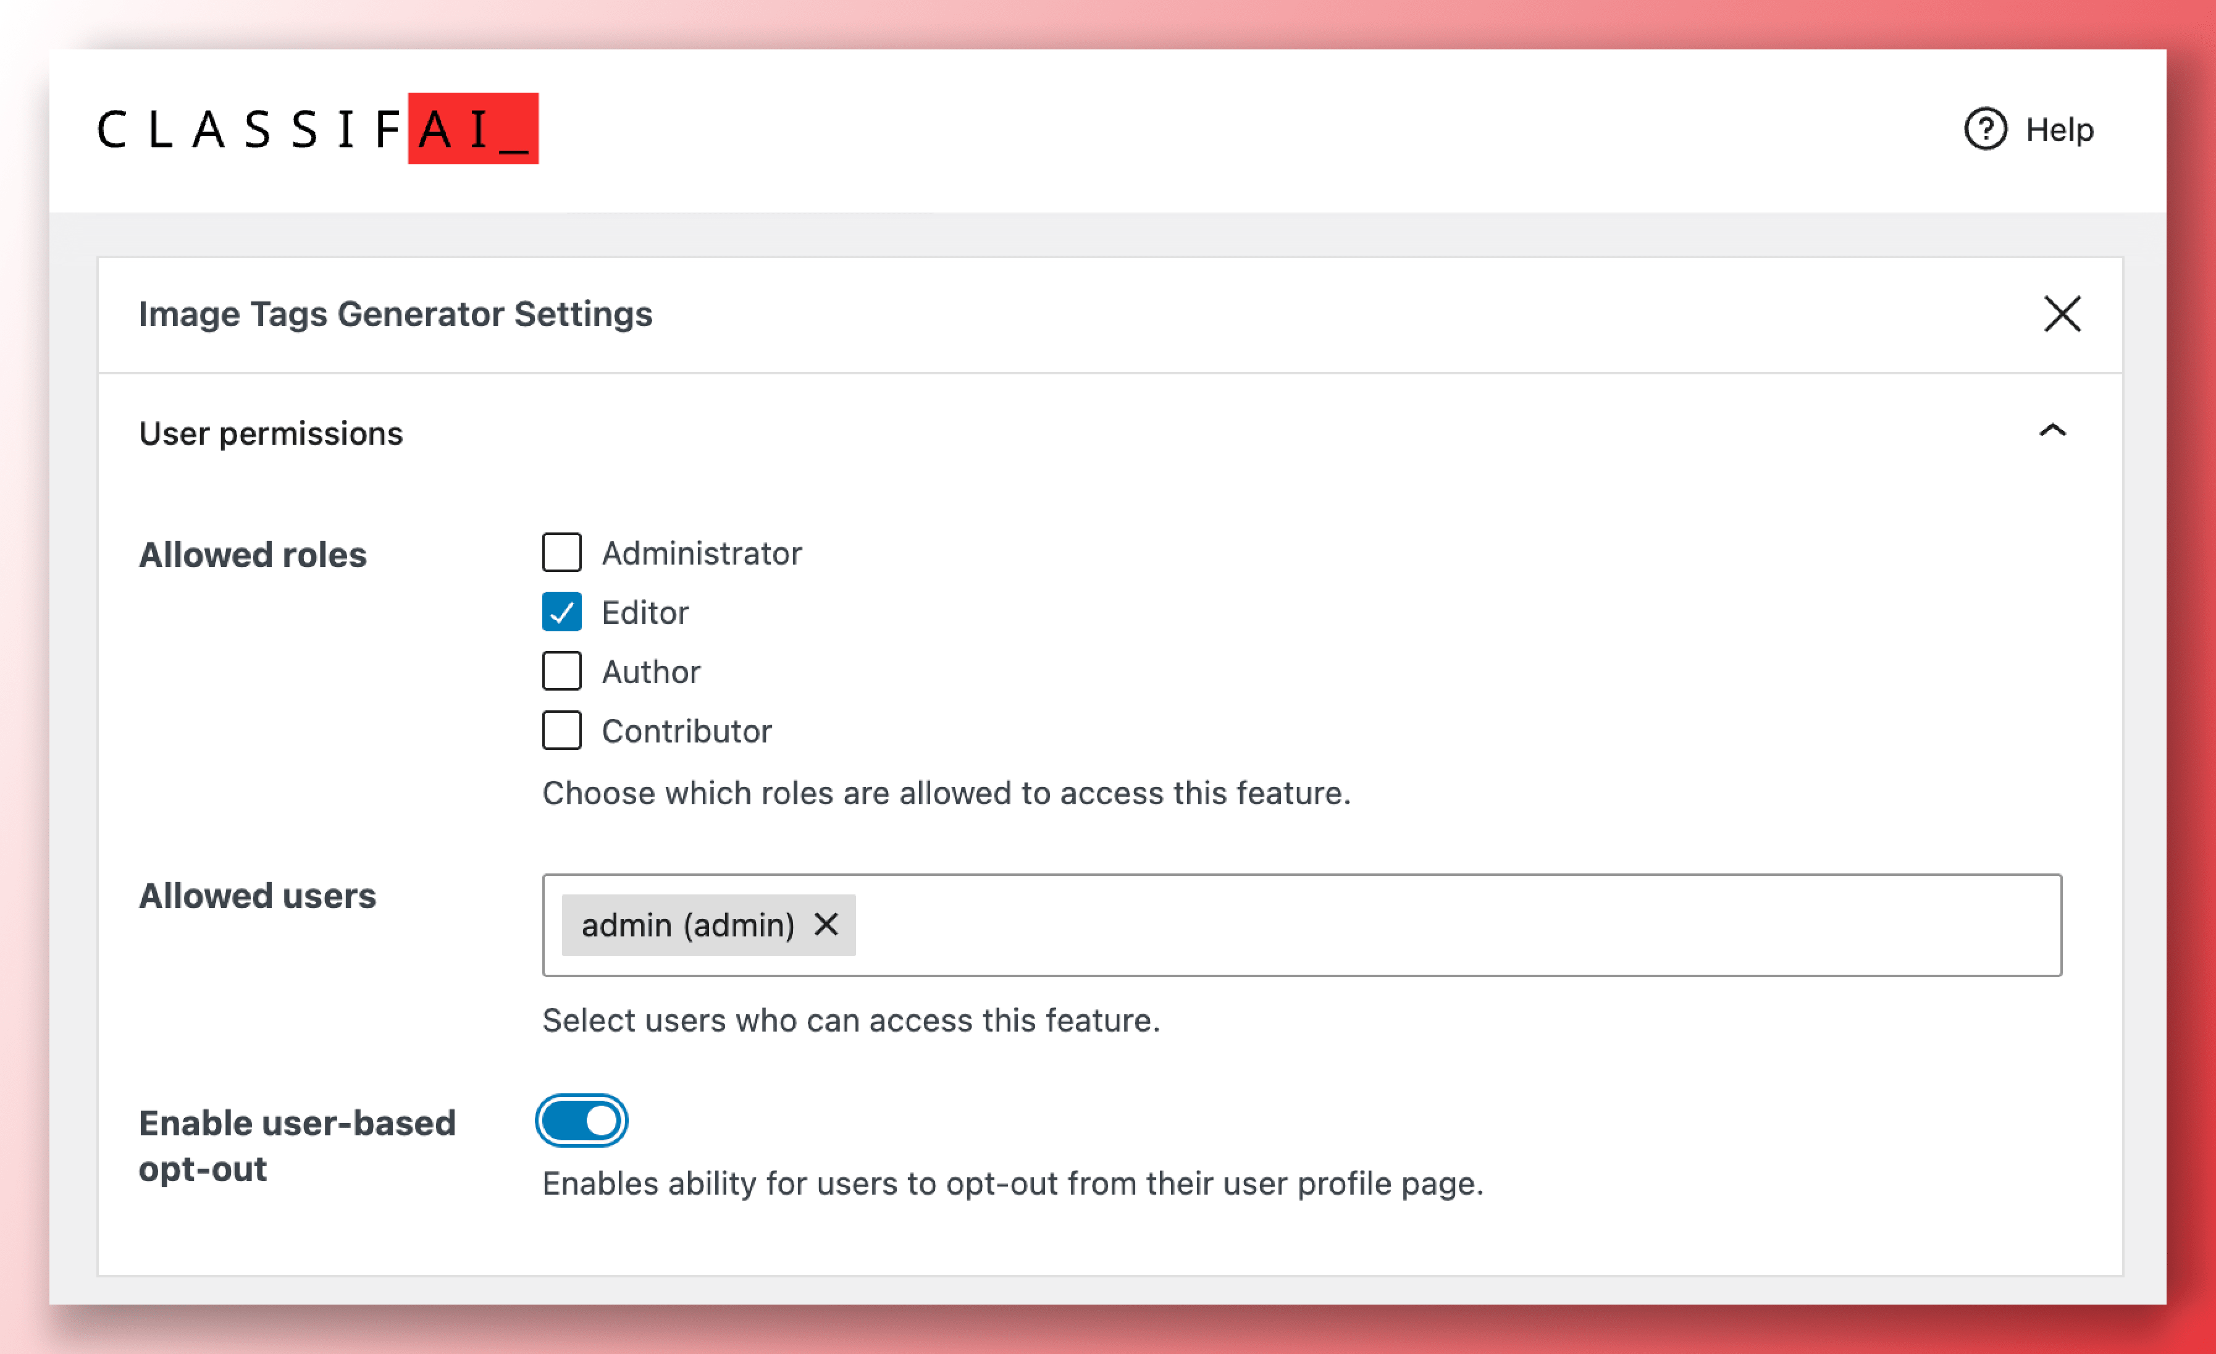2216x1354 pixels.
Task: Click the Image Tags Generator Settings title
Action: pyautogui.click(x=395, y=314)
